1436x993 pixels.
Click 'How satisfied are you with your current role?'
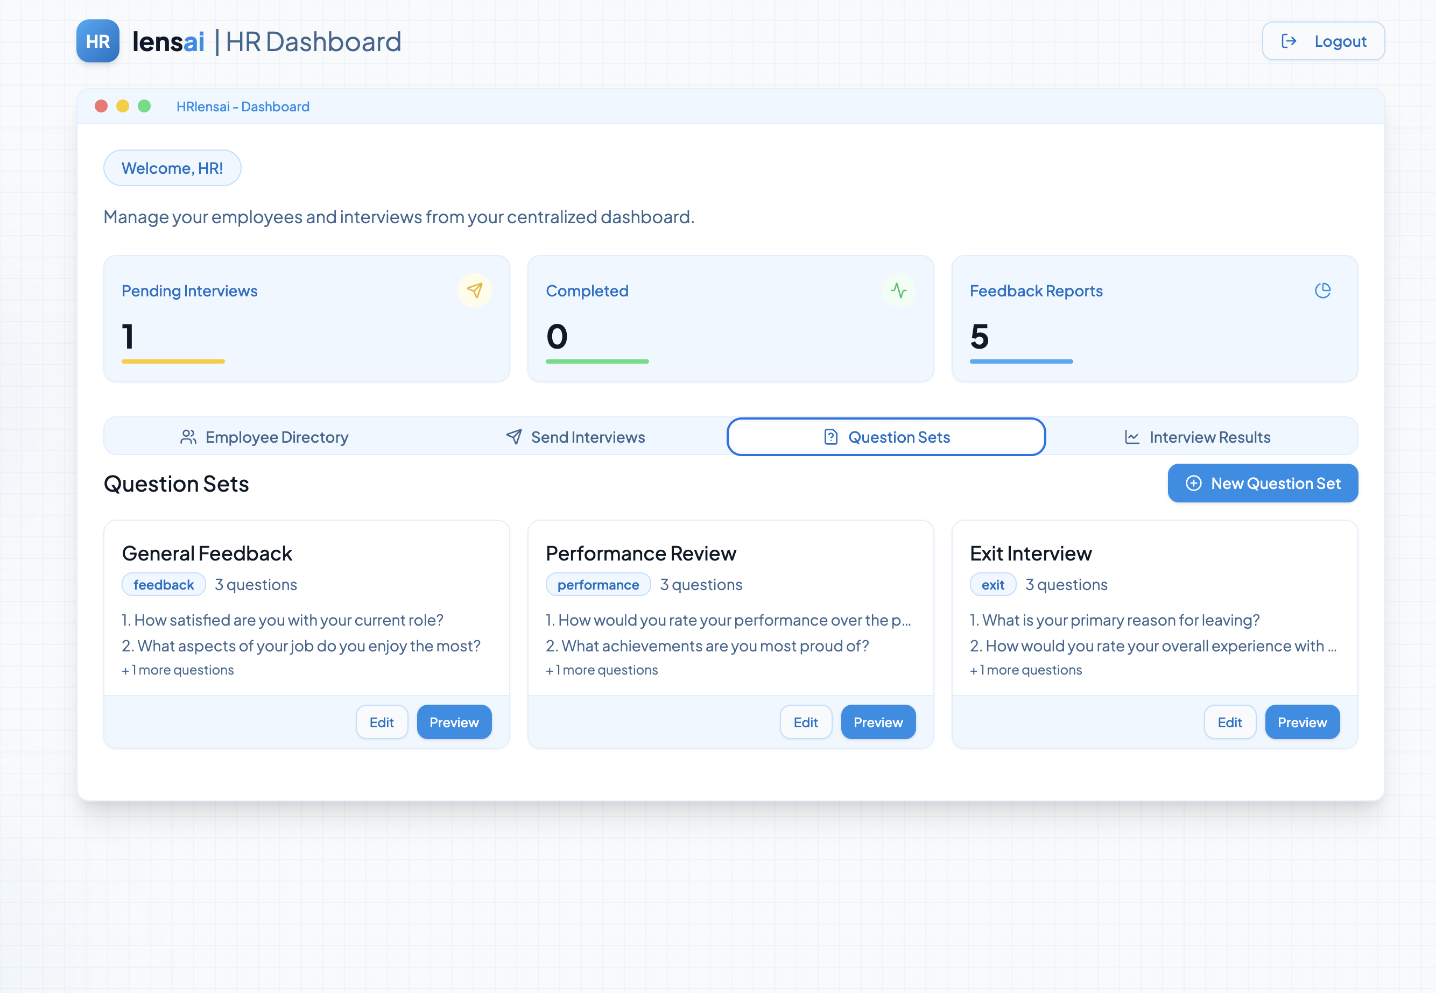(x=289, y=620)
